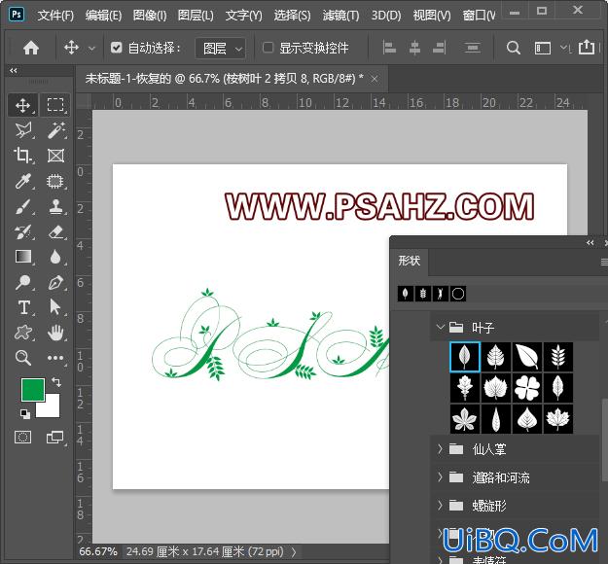This screenshot has width=608, height=564.
Task: Change the screen mode icon
Action: click(55, 438)
